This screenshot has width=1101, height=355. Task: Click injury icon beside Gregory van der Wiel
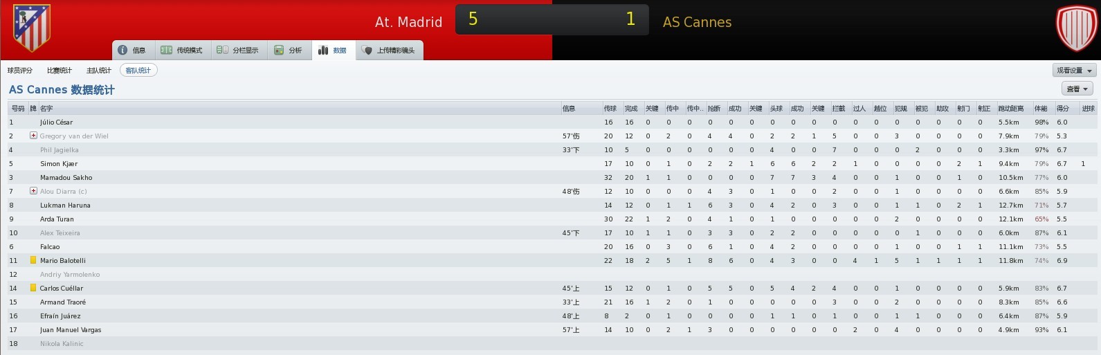[x=33, y=136]
